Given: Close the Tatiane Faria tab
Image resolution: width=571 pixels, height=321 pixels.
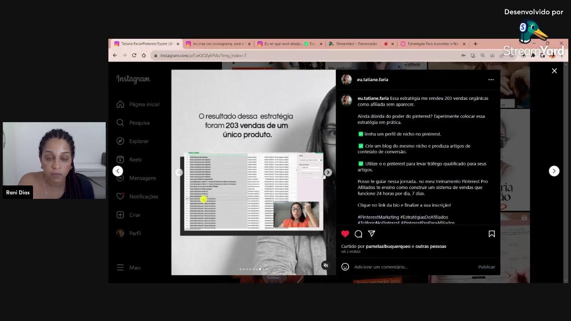Looking at the screenshot, I should click(x=178, y=44).
